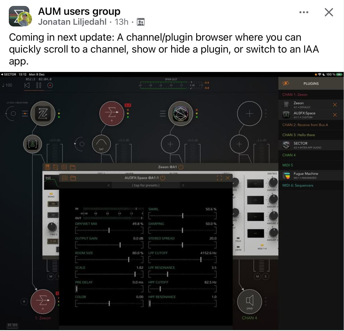Toggle power button next to Zeeon @A1
This screenshot has width=344, height=331.
click(181, 167)
